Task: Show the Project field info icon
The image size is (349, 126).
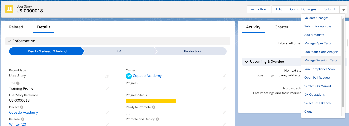Action: (22, 107)
